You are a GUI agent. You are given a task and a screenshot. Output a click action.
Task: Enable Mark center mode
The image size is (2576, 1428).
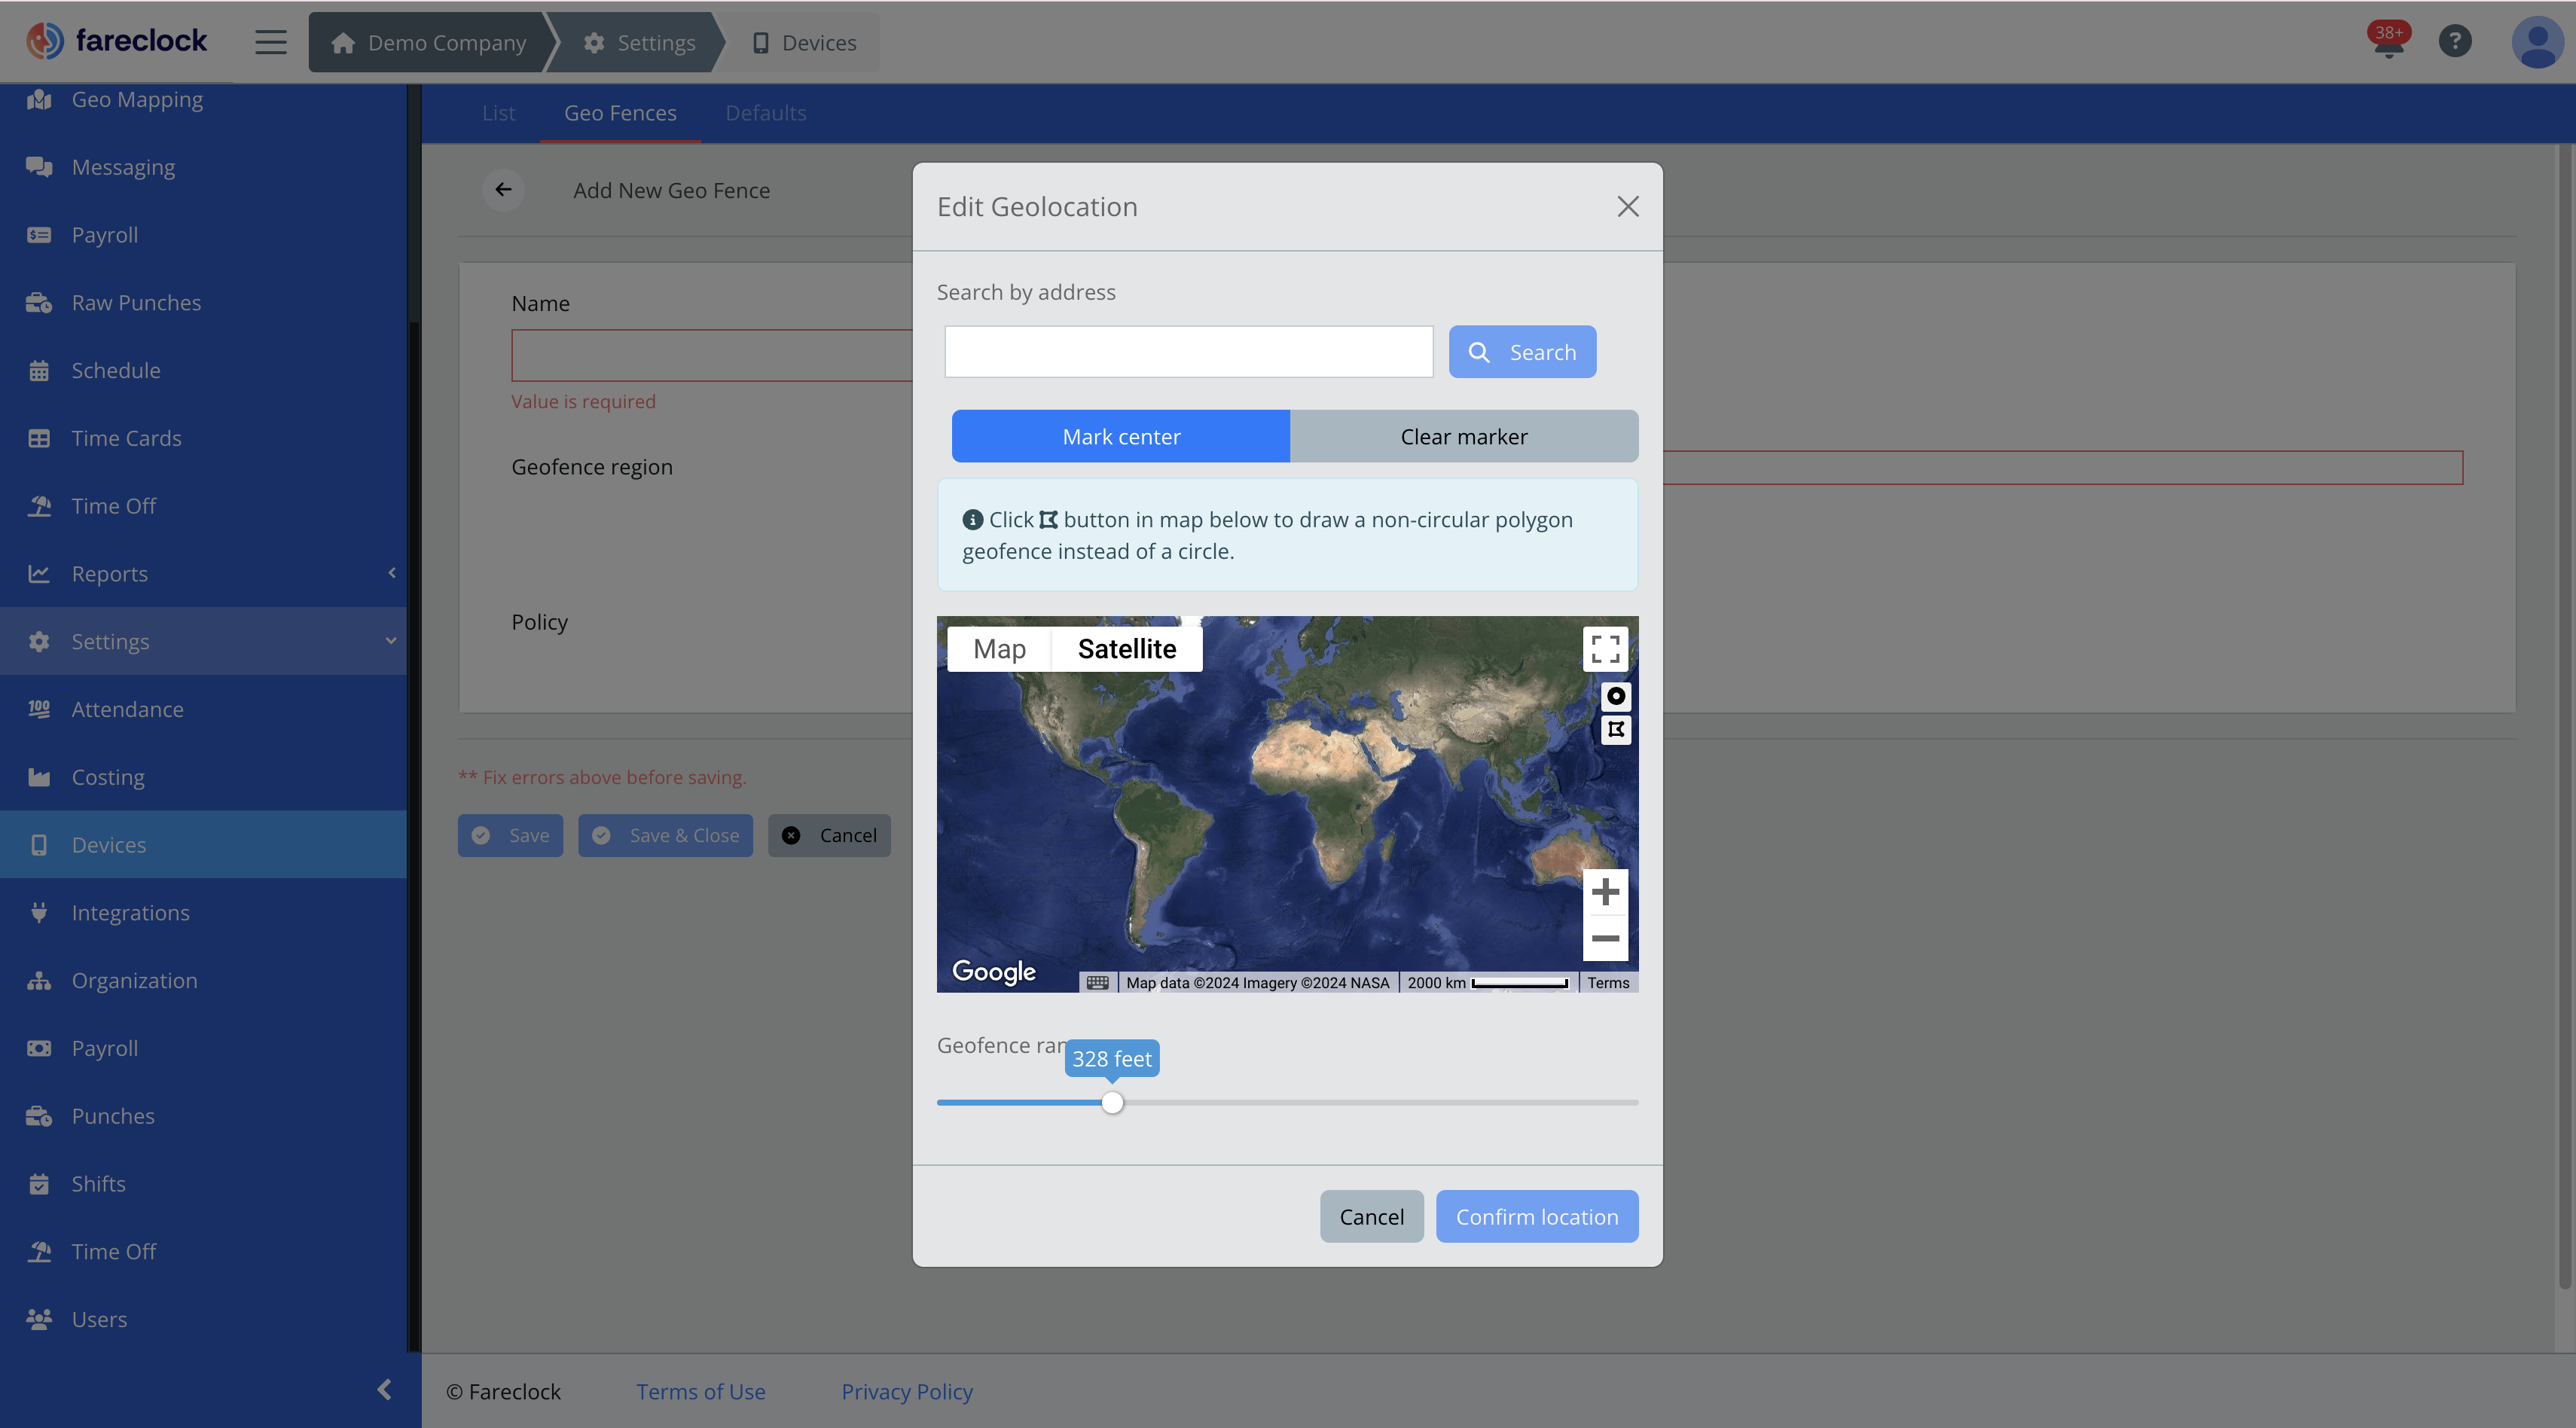1121,436
